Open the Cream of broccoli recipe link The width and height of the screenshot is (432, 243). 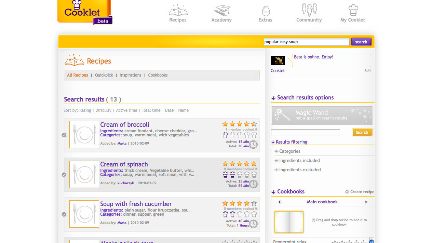[125, 125]
